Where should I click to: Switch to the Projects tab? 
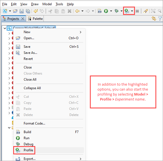click(13, 19)
